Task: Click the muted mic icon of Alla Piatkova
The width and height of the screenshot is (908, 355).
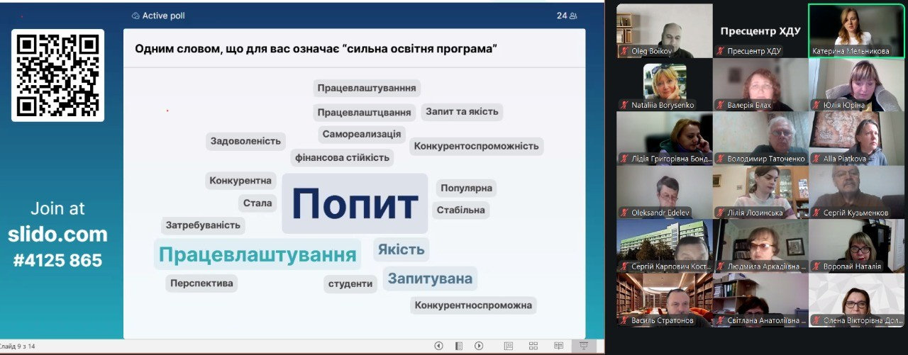Action: pos(816,159)
